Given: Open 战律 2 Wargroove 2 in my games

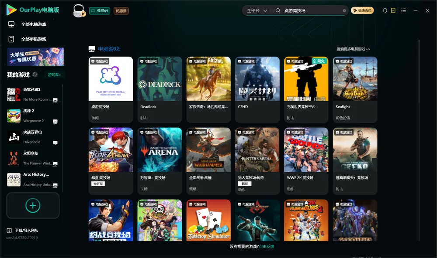Looking at the screenshot, I should pyautogui.click(x=33, y=116).
